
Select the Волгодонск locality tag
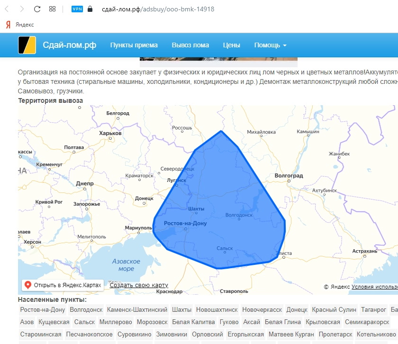86,310
